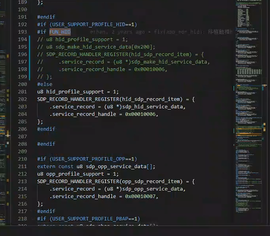
Task: Click the closing "};" on line 216
Action: (40, 204)
